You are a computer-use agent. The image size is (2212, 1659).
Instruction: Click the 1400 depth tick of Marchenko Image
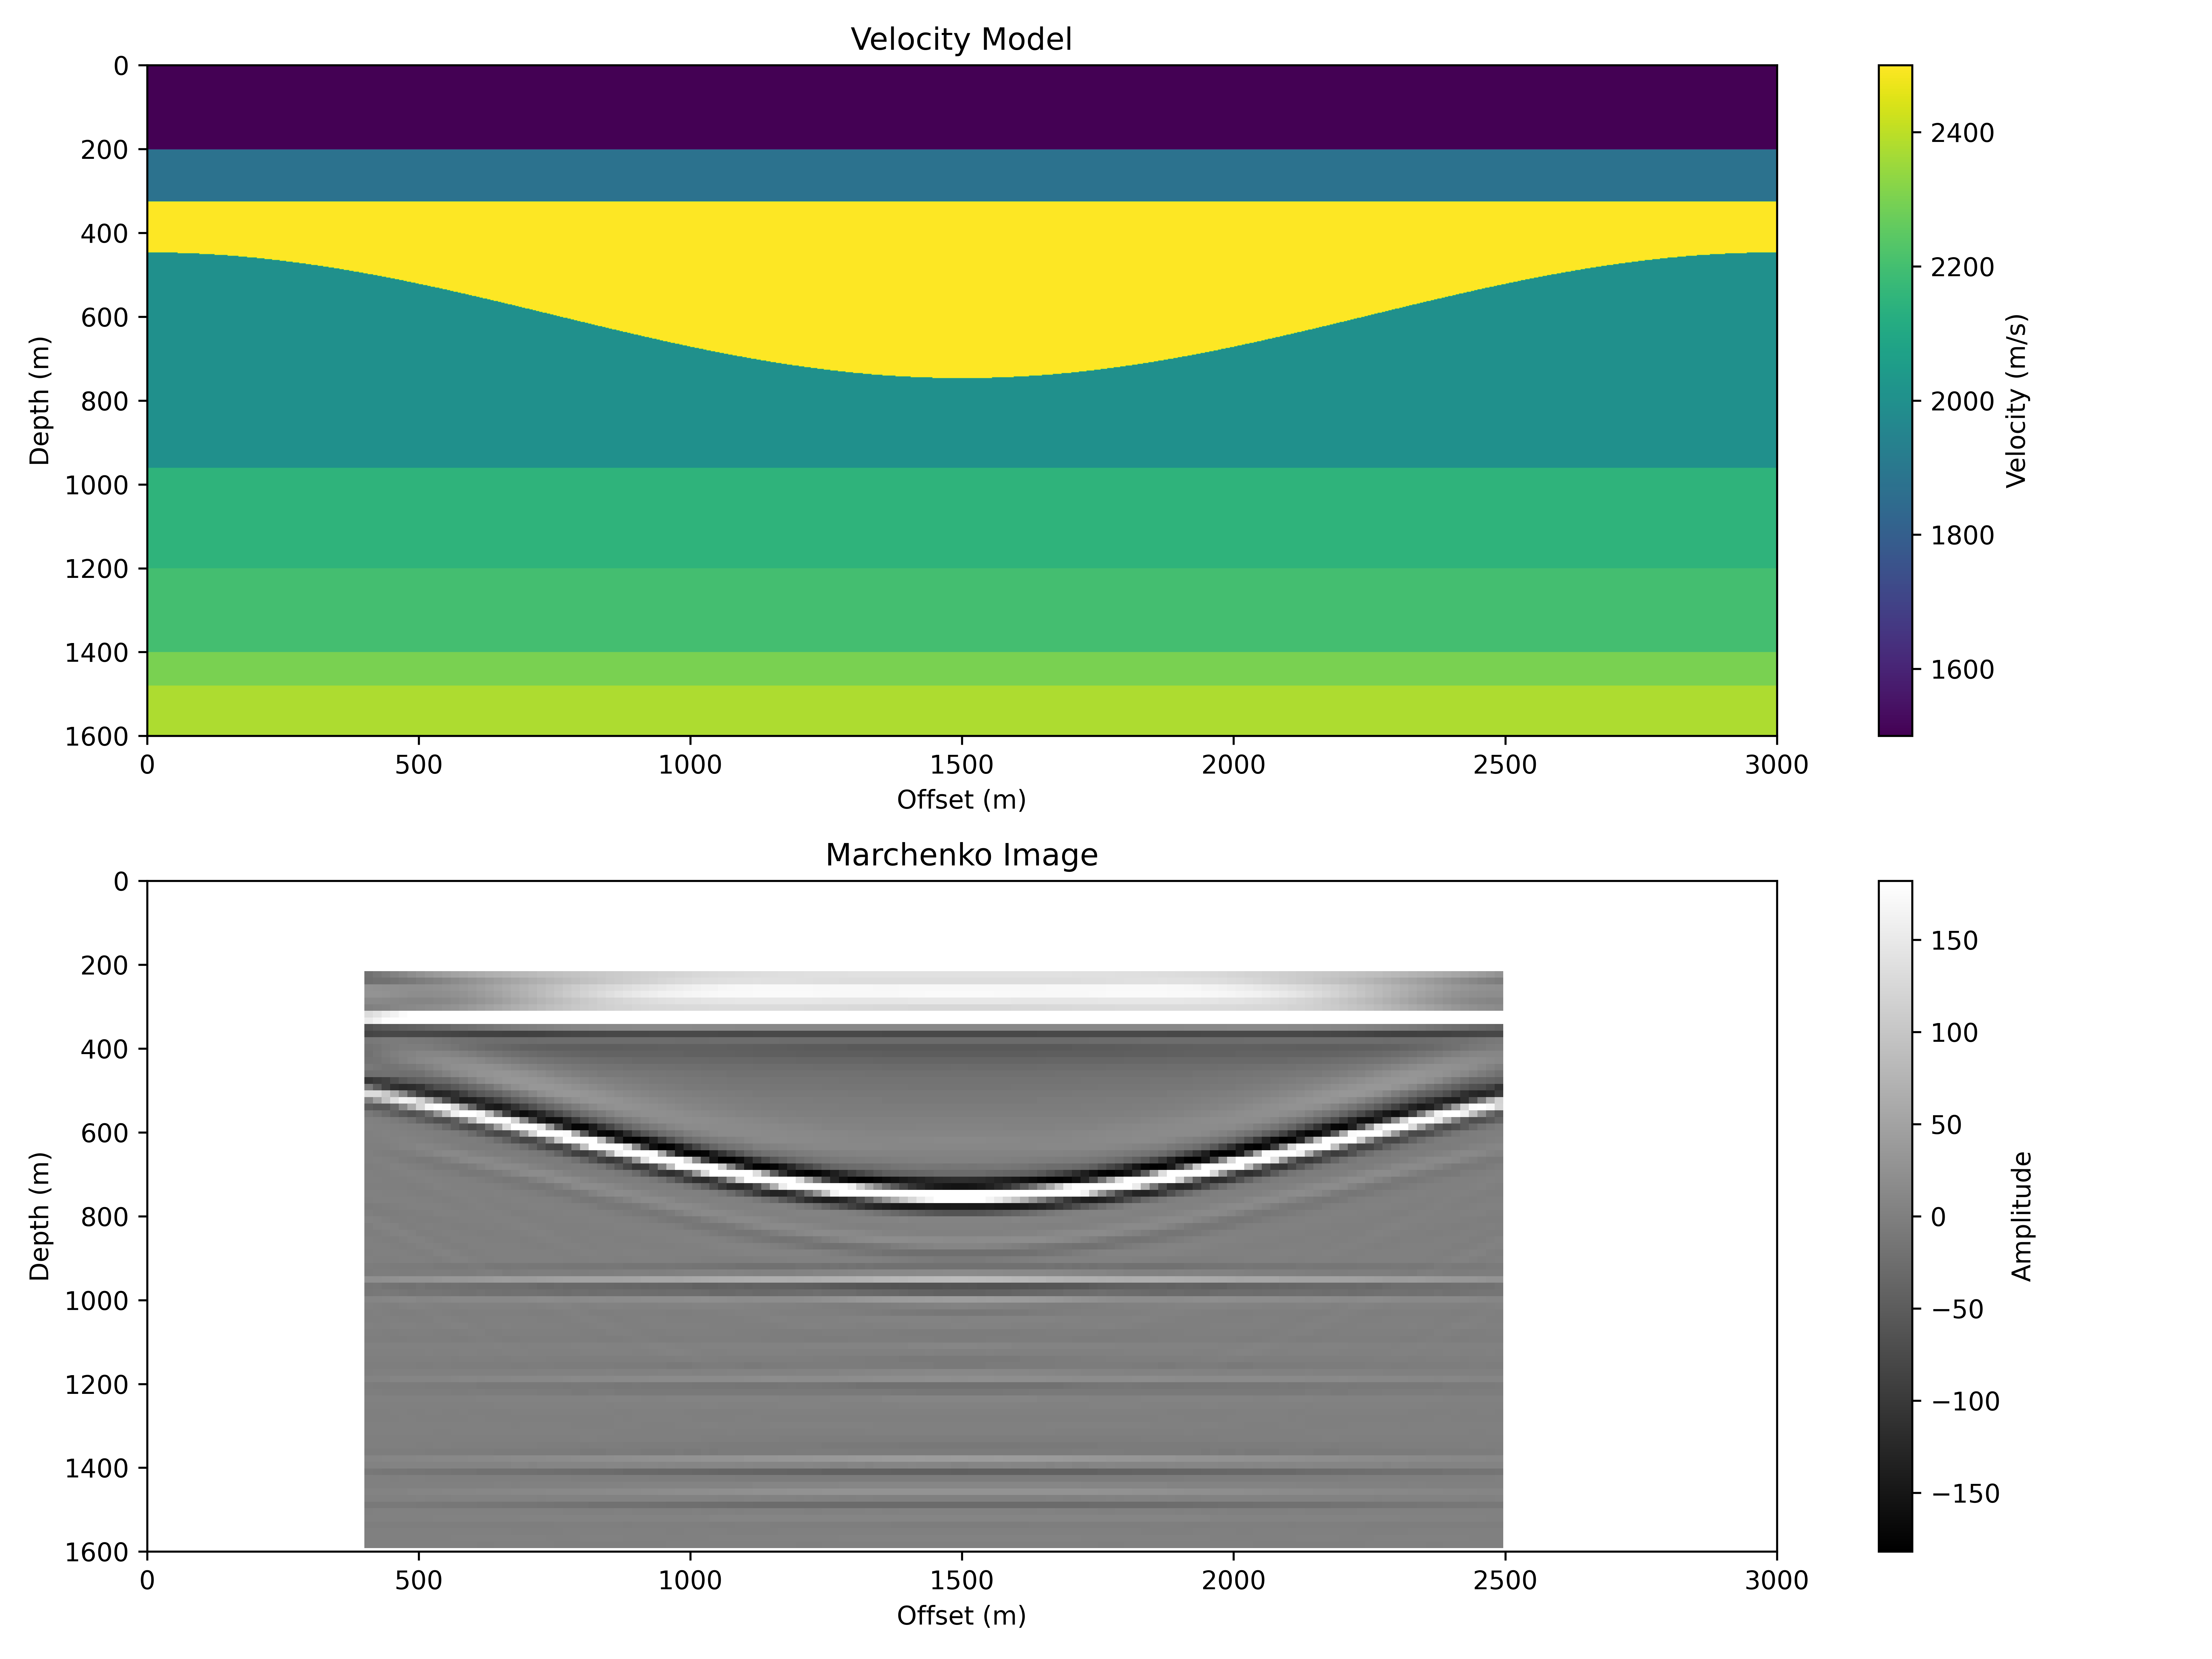point(97,1468)
